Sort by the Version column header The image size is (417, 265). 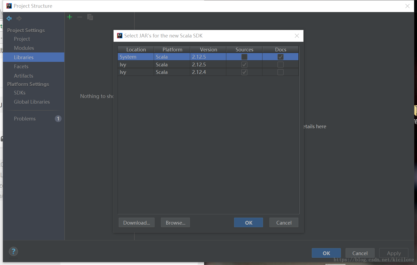208,50
